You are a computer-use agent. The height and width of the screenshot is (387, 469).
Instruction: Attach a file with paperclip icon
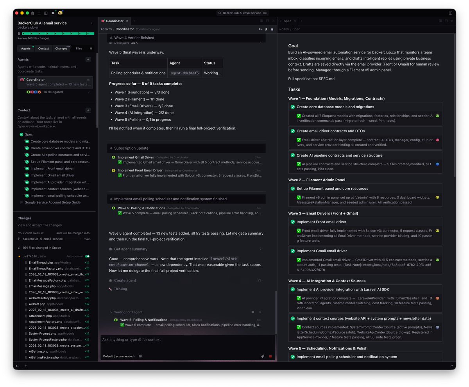click(x=263, y=356)
